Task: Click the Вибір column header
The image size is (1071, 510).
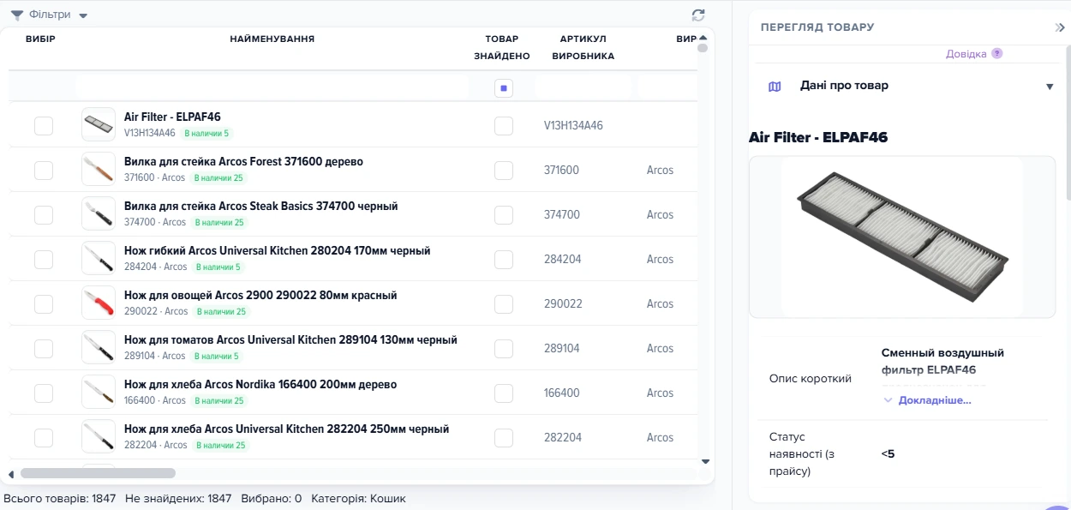Action: tap(40, 39)
